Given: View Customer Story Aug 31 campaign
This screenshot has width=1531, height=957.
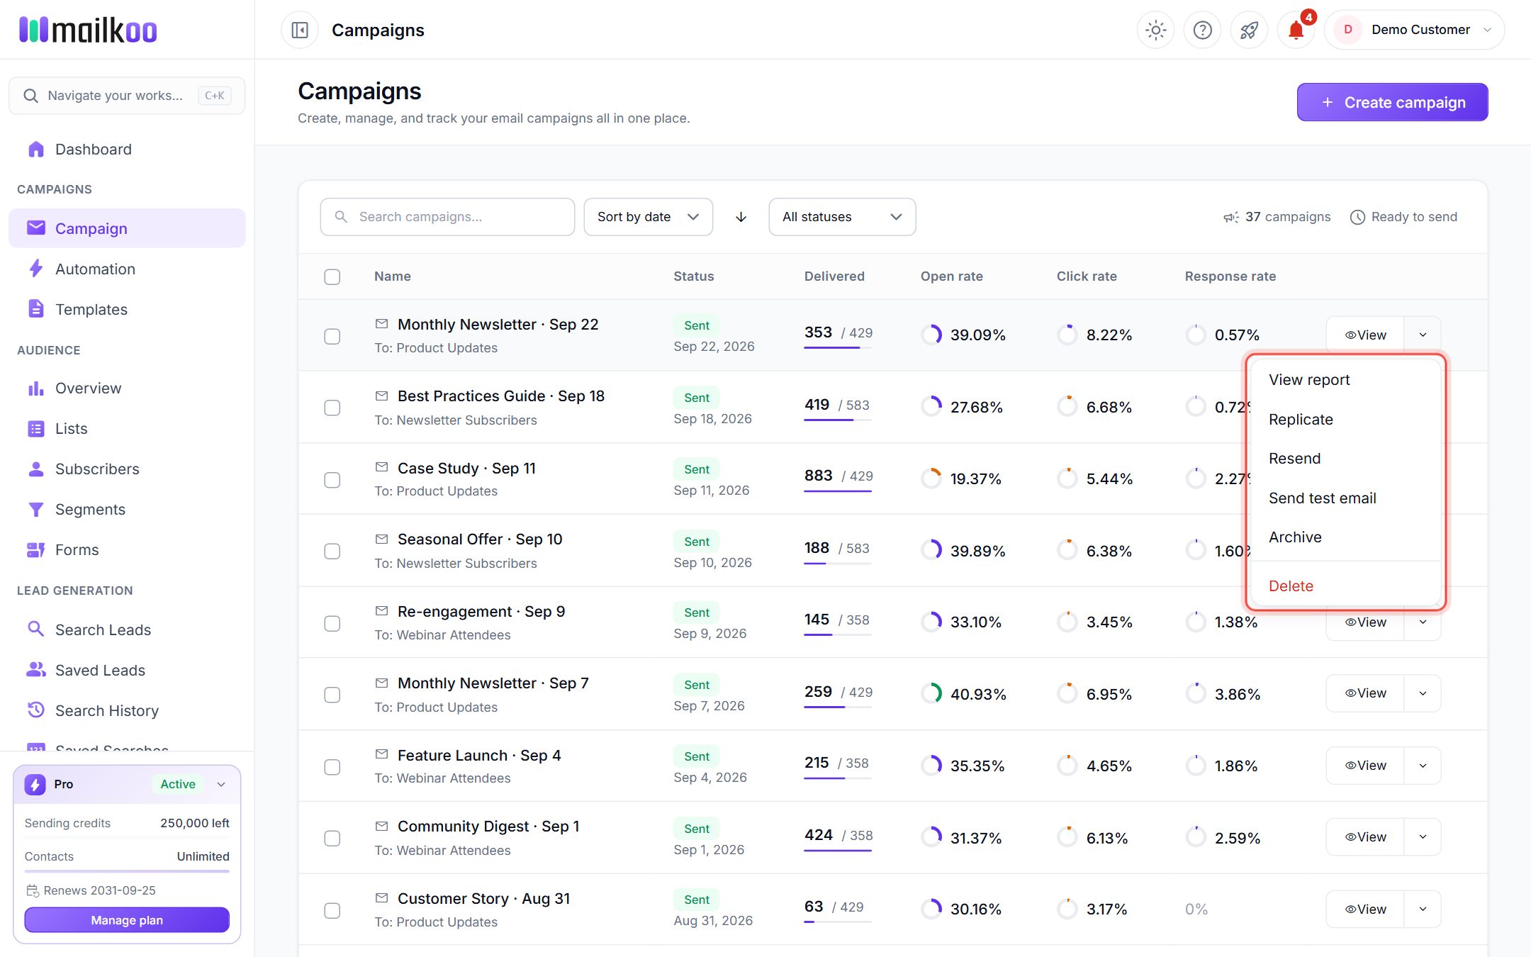Looking at the screenshot, I should coord(1365,910).
